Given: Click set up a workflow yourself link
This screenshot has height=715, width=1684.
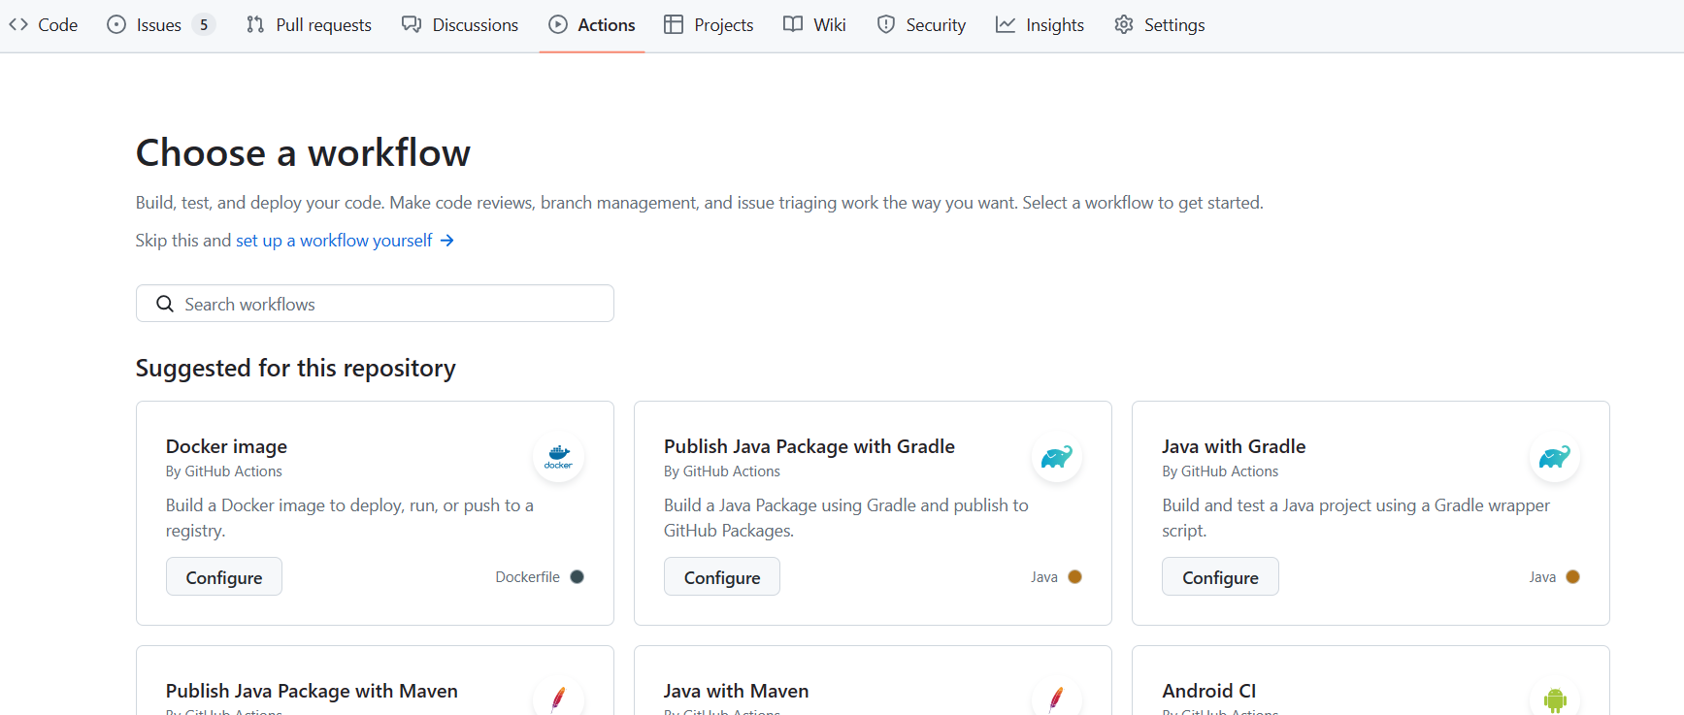Looking at the screenshot, I should point(334,241).
